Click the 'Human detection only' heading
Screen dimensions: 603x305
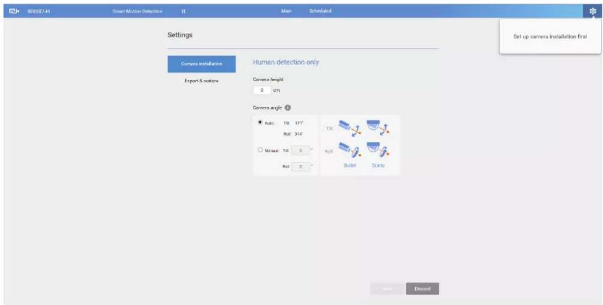point(286,62)
